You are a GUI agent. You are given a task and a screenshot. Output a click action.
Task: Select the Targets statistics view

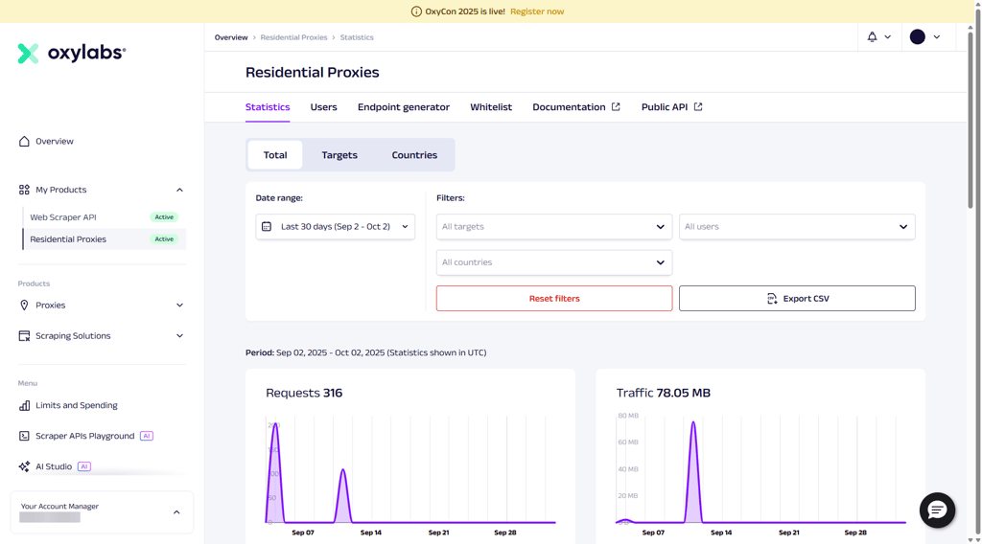pos(339,155)
